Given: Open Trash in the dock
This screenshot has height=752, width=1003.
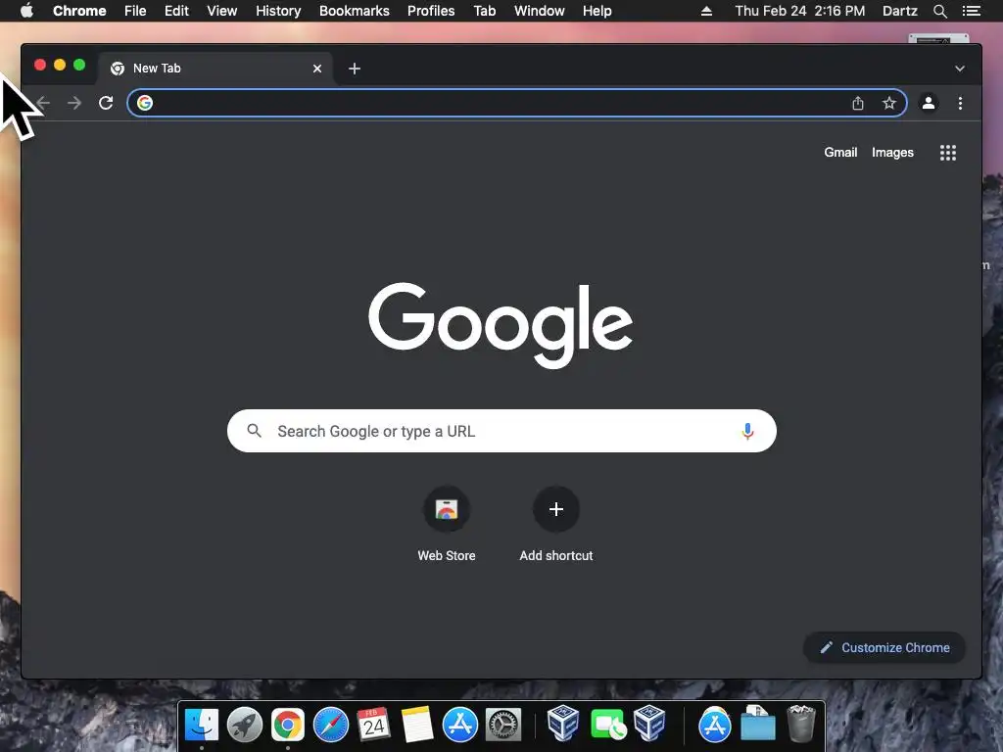Looking at the screenshot, I should coord(801,724).
